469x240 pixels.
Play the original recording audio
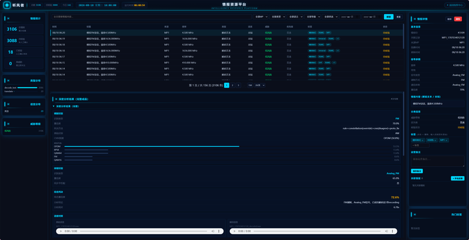[61, 231]
